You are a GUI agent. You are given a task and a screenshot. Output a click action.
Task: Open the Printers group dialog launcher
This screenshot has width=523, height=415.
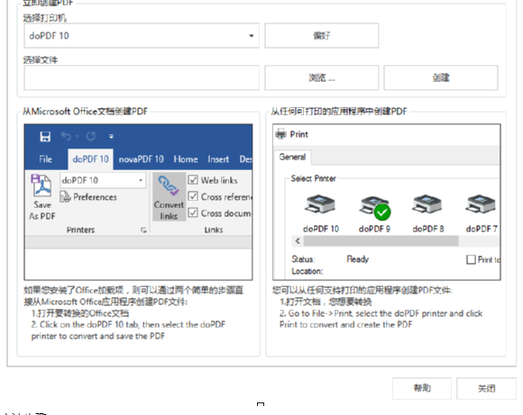point(143,230)
